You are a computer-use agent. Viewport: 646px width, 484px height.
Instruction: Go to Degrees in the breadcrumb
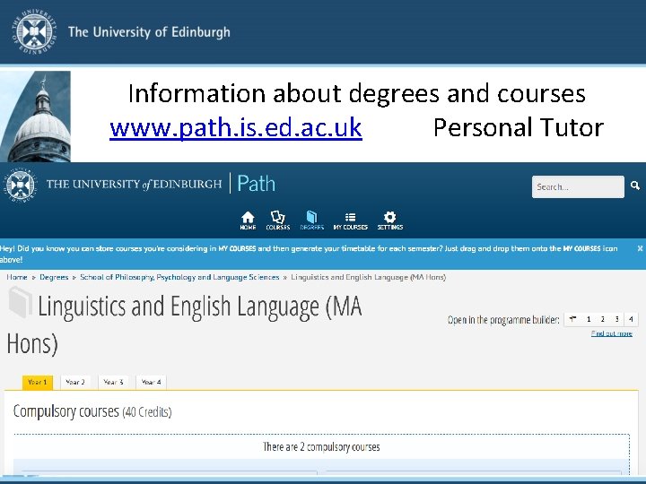pos(54,277)
